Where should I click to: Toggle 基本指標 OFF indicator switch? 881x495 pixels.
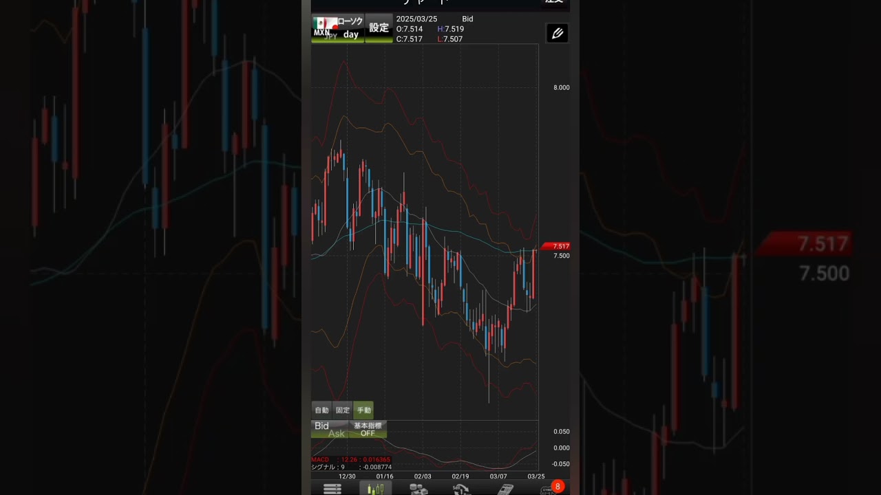point(368,430)
